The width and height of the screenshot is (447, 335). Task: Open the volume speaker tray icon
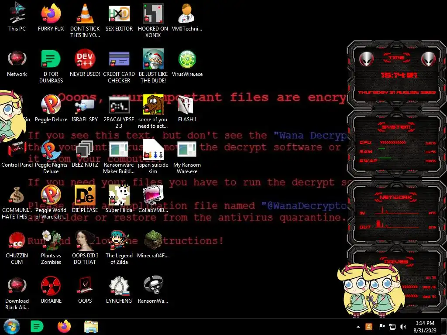[x=403, y=327]
